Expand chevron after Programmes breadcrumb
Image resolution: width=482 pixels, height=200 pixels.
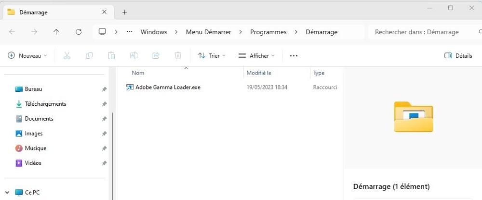point(296,32)
